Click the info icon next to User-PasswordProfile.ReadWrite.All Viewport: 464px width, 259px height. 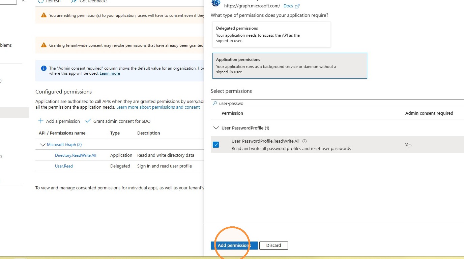pyautogui.click(x=305, y=141)
